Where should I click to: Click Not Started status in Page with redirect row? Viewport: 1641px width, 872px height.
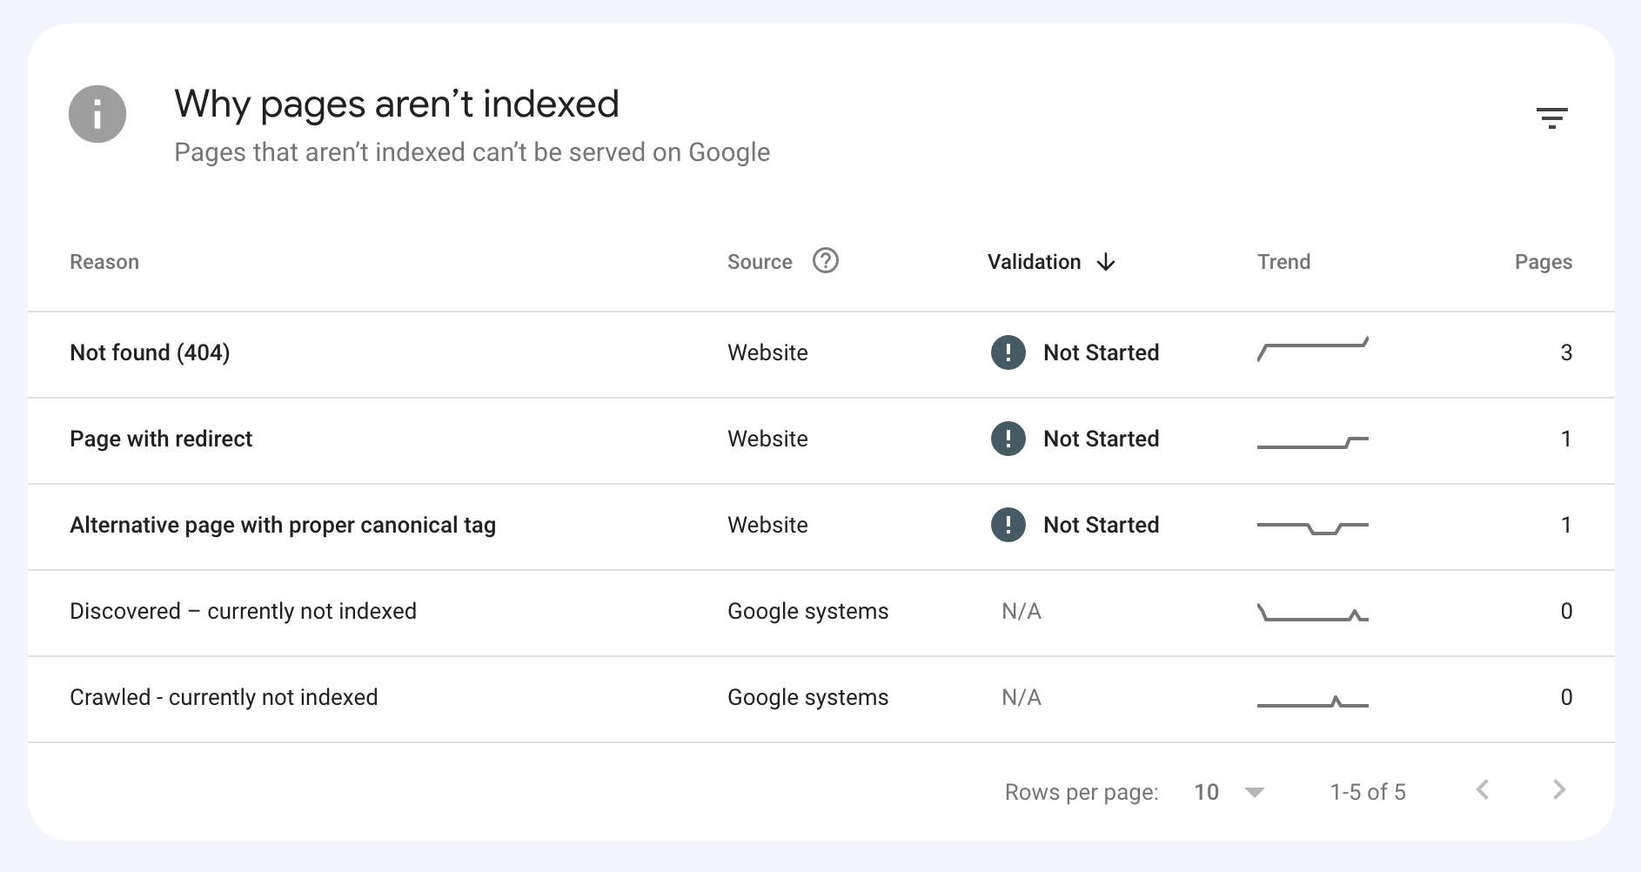click(1101, 439)
